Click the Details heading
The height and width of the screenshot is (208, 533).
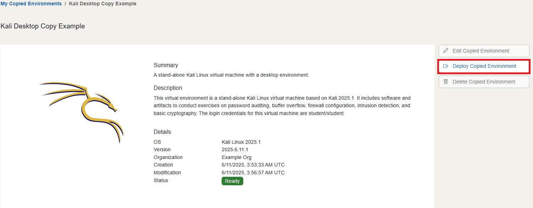pos(162,132)
